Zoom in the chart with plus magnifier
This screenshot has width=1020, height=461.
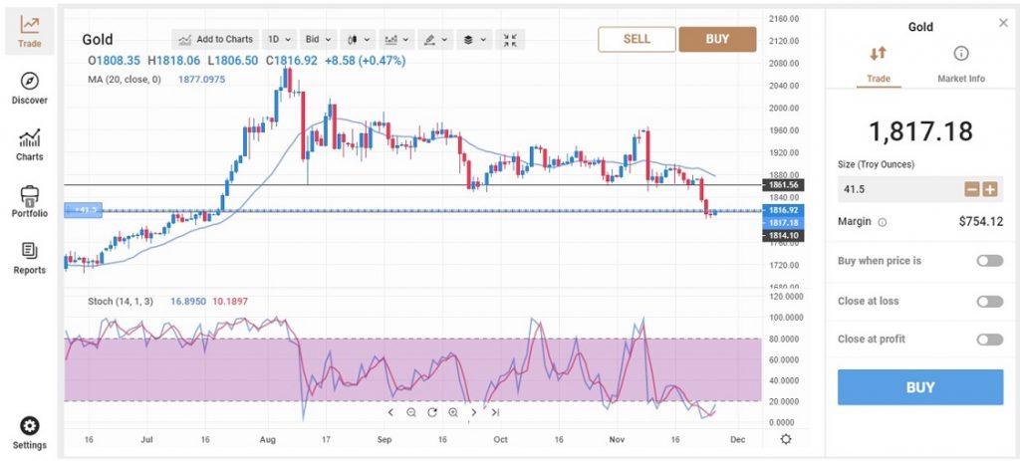pos(453,412)
